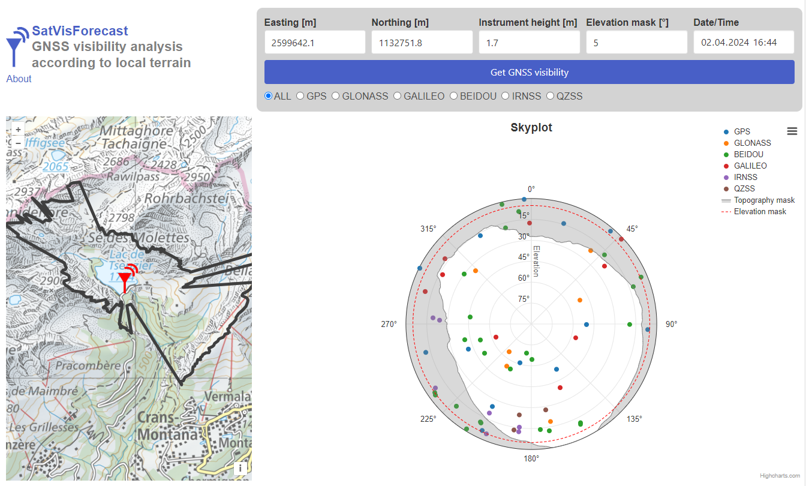
Task: Toggle GLONASS series in the legend
Action: click(747, 143)
